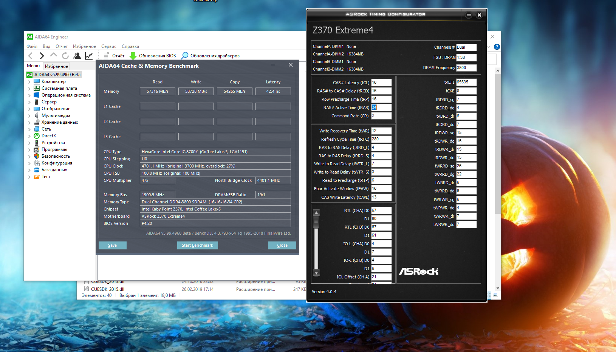Open the Избранное menu in the menu bar
This screenshot has width=616, height=352.
[x=84, y=46]
